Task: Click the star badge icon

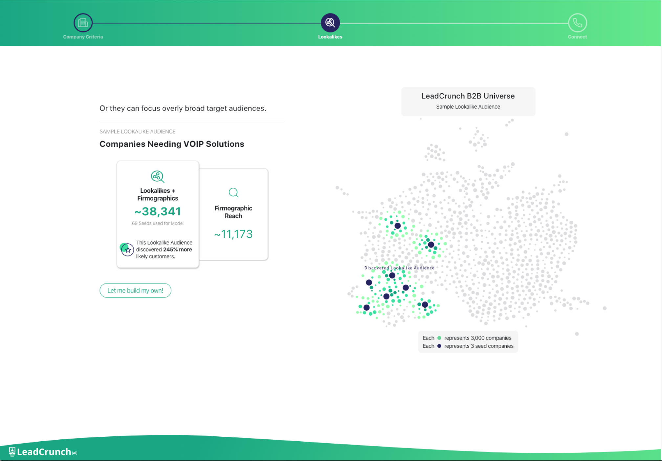Action: 127,249
